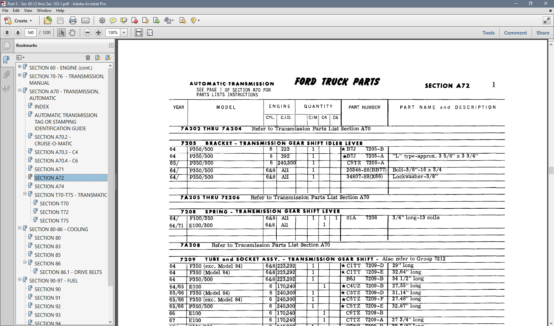
Task: Collapse SECTION T70-T75 - TRANSMATIC bookmark
Action: coord(25,194)
